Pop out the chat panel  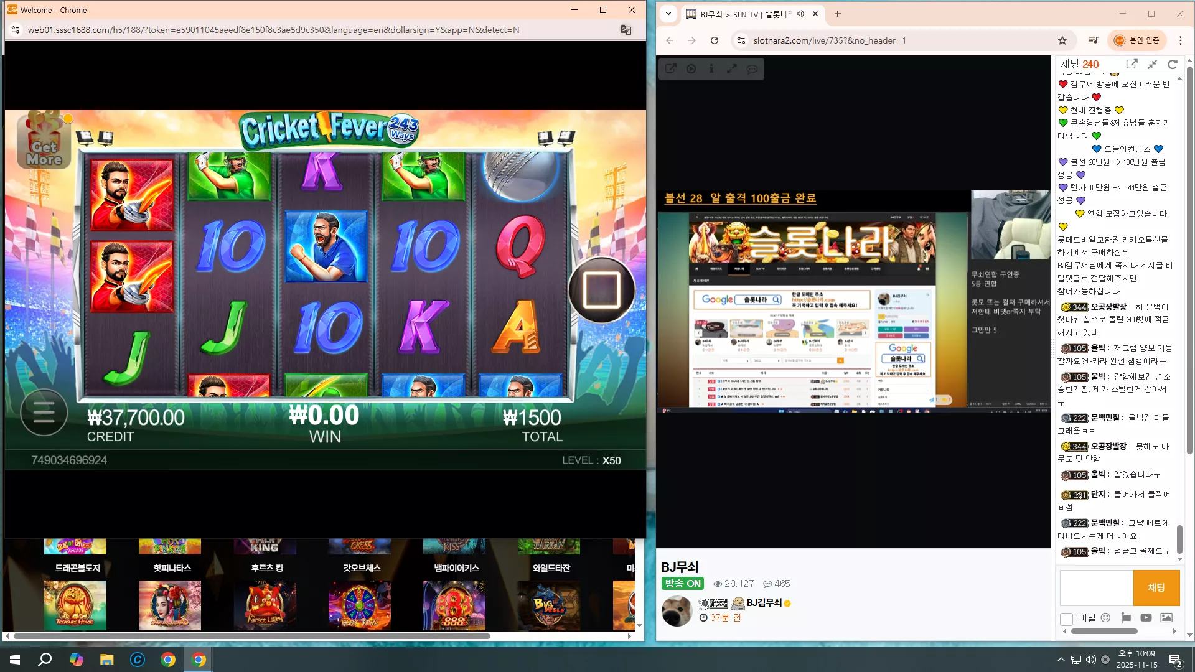click(1132, 64)
